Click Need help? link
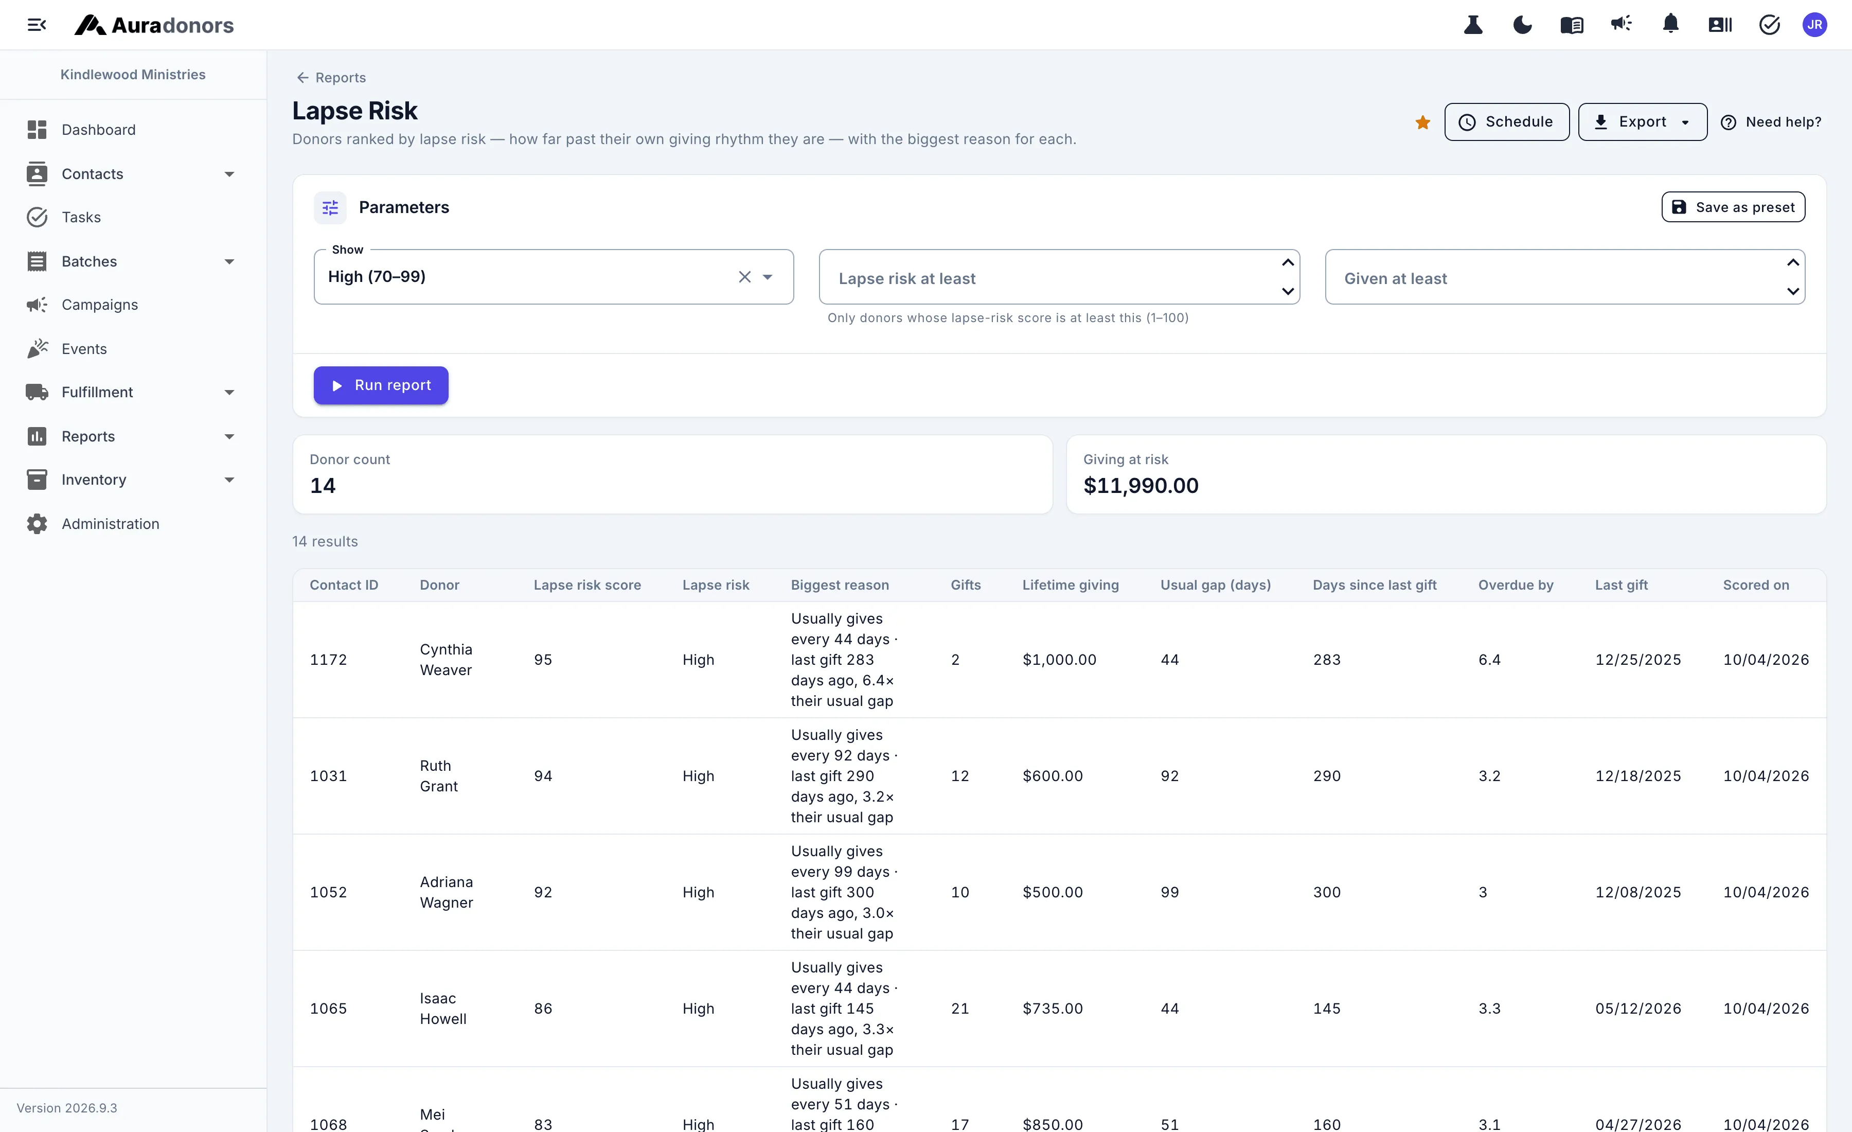The height and width of the screenshot is (1132, 1852). click(1771, 122)
